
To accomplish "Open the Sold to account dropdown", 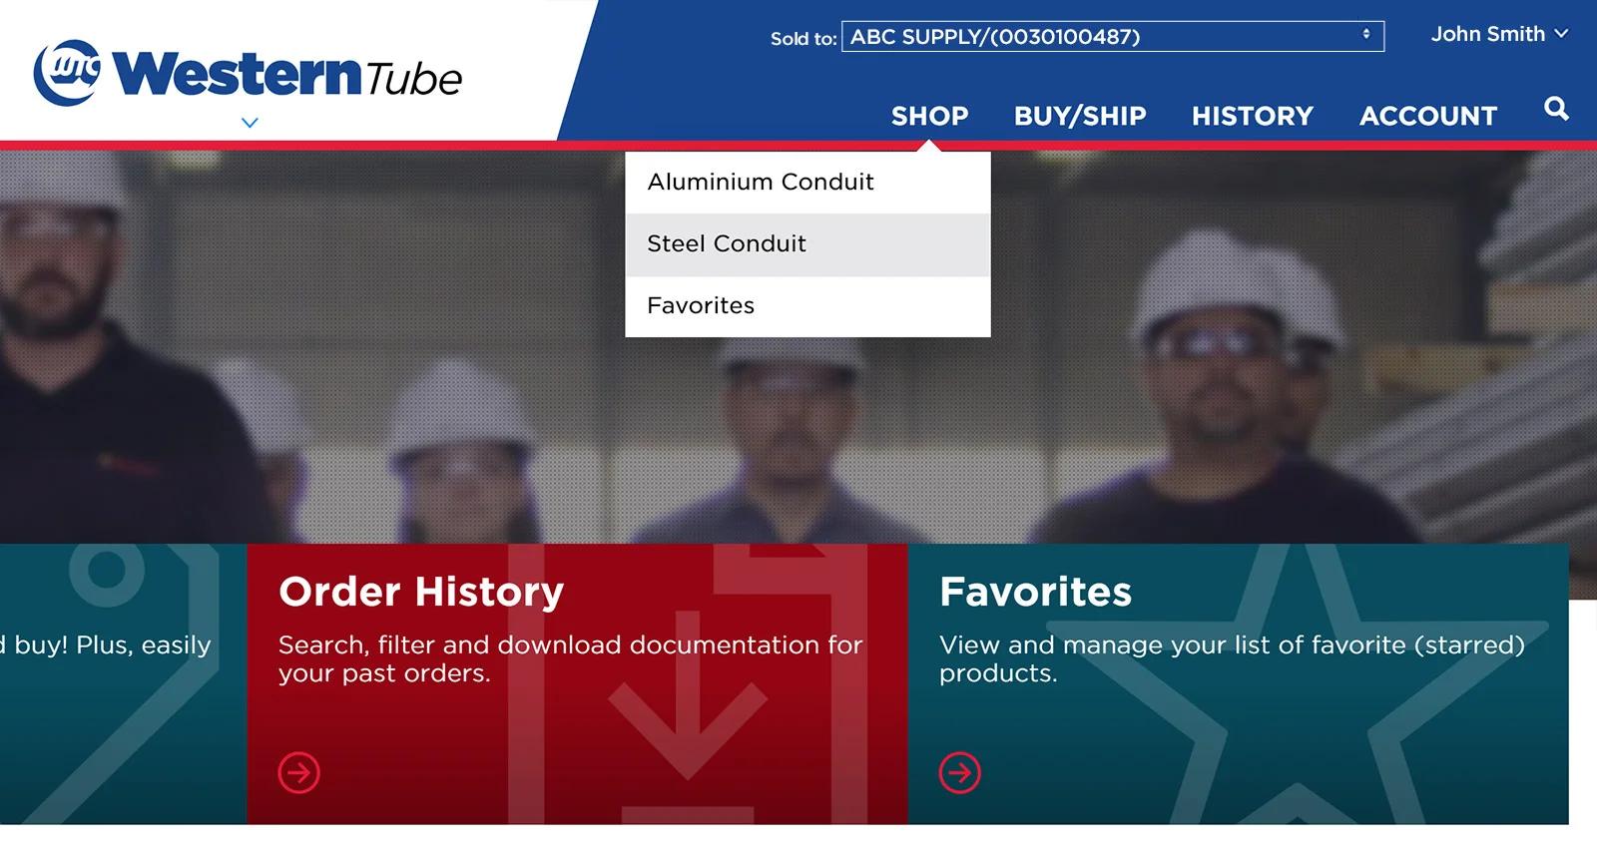I will pos(1112,37).
